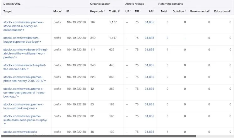Sort table by Traffic column header
234x139 pixels.
click(x=114, y=11)
